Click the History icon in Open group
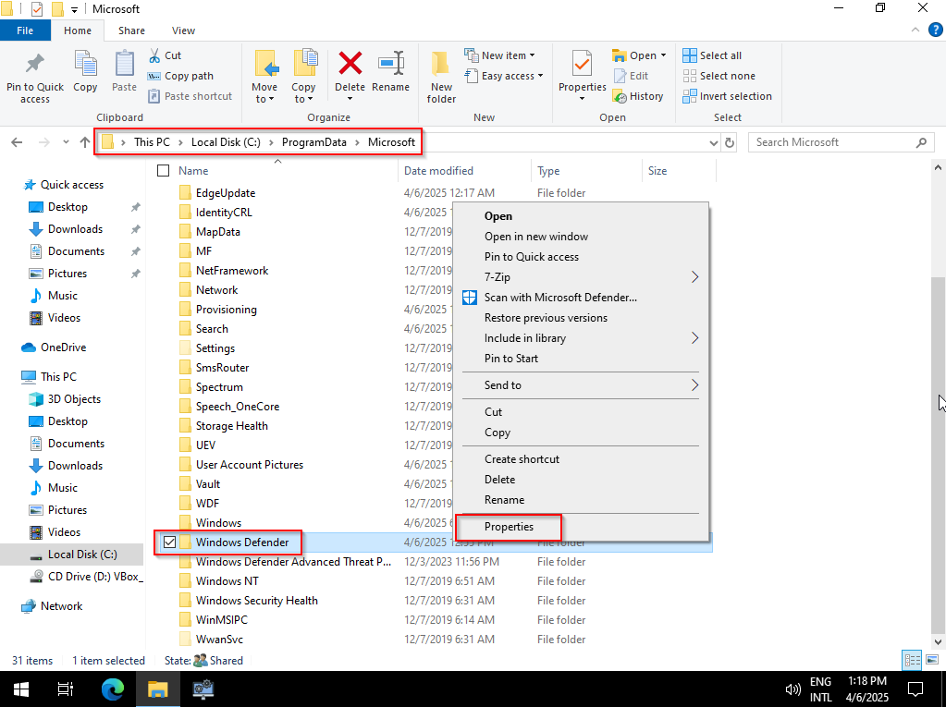 (620, 96)
